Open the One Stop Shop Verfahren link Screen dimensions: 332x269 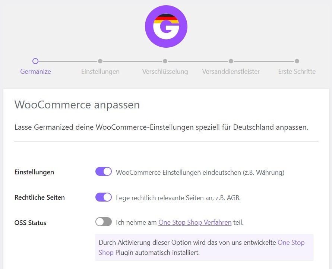195,222
